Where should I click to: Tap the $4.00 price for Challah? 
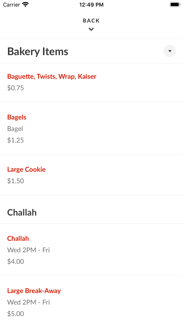[15, 261]
